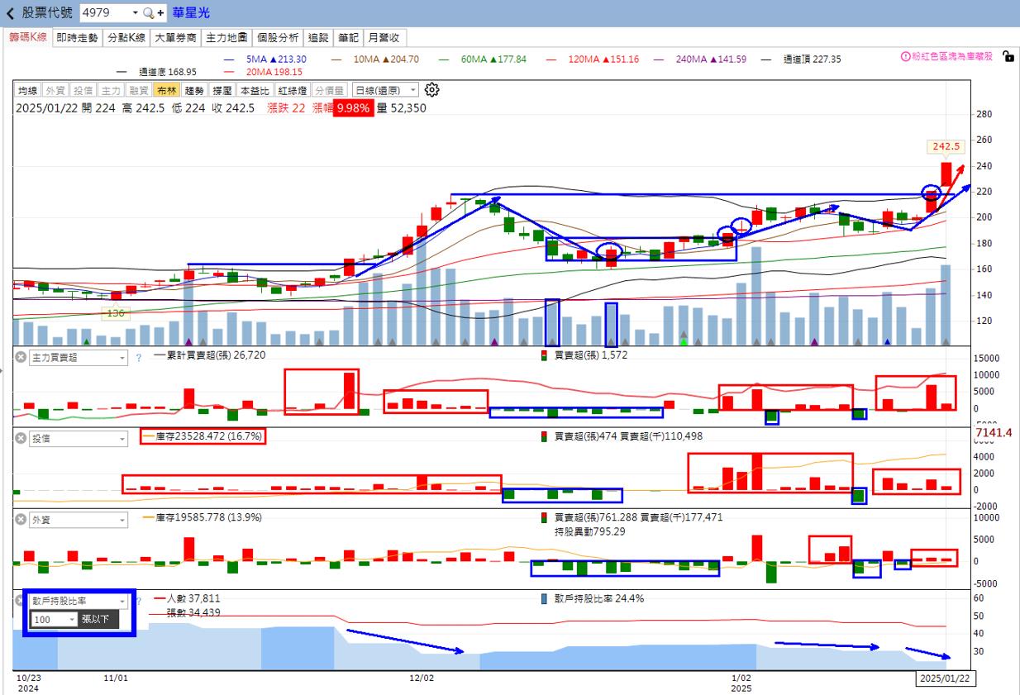Toggle the 分價量 overlay
This screenshot has height=695, width=1020.
coord(329,91)
